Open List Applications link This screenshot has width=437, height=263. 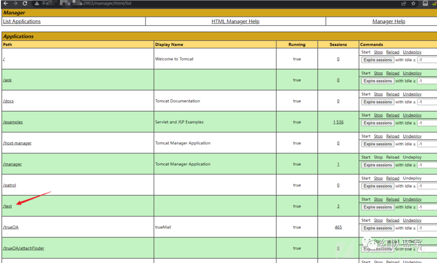pyautogui.click(x=22, y=21)
